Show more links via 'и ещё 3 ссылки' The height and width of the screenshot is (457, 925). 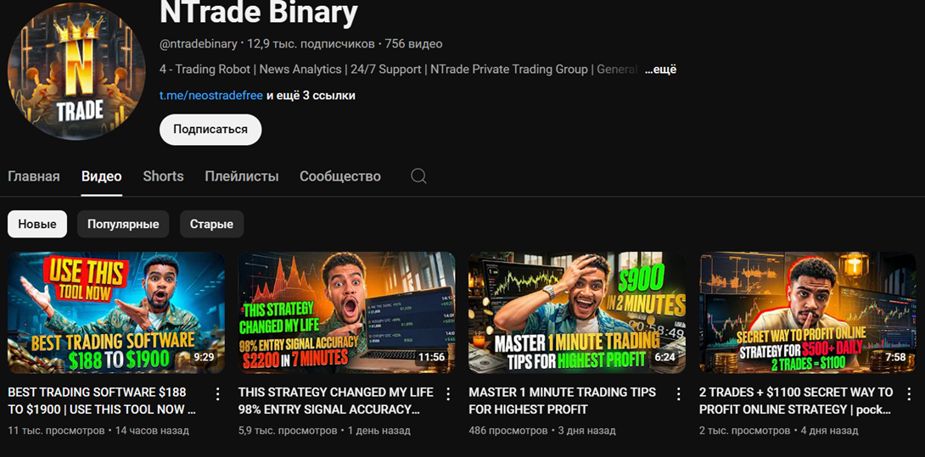click(311, 96)
